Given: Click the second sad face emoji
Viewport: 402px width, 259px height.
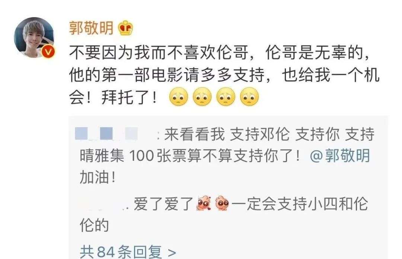Looking at the screenshot, I should pyautogui.click(x=202, y=97).
